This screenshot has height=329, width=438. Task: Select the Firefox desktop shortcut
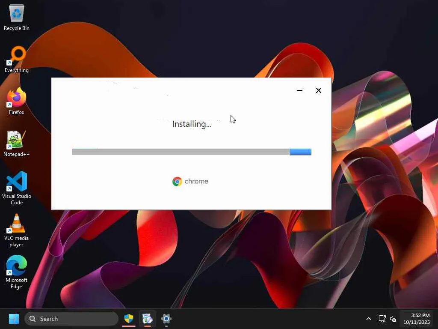click(x=17, y=101)
